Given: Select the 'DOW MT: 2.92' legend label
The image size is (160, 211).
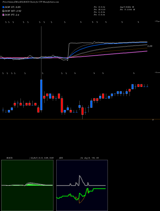Looking at the screenshot, I should (13, 11).
